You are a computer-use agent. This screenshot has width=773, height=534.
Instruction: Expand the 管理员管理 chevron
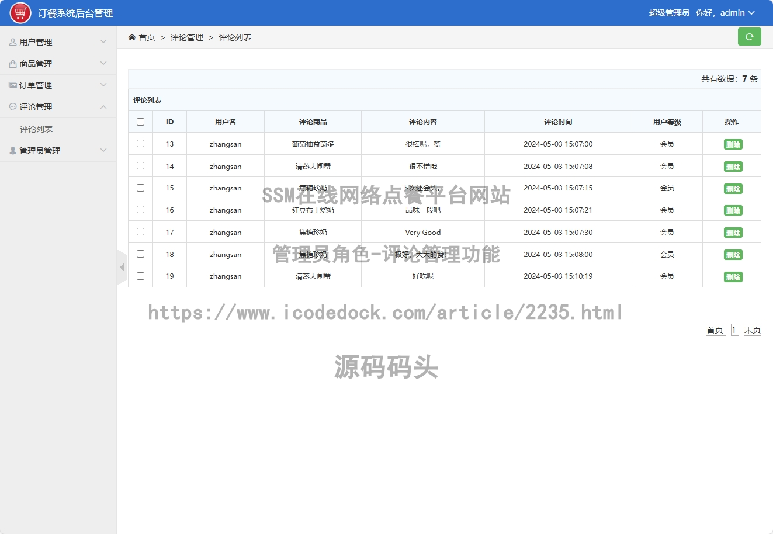[103, 151]
